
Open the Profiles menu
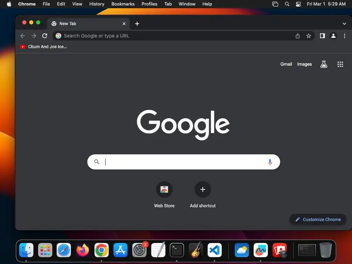tap(149, 4)
